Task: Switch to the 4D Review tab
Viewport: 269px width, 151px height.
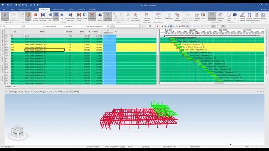Action: (45, 10)
